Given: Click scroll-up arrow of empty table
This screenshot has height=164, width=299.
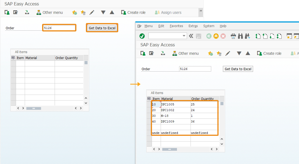Looking at the screenshot, I should tap(86, 98).
